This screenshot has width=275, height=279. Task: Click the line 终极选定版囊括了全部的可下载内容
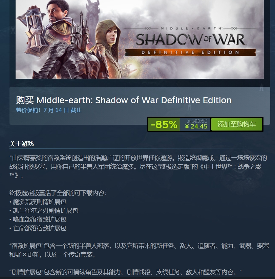point(58,193)
